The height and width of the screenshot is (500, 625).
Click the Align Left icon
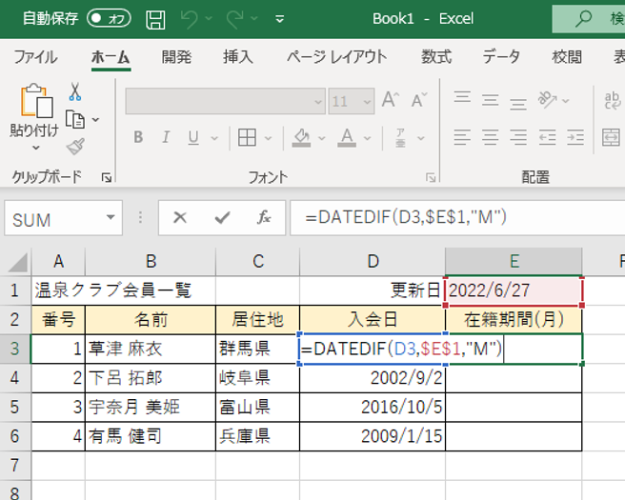click(x=462, y=137)
